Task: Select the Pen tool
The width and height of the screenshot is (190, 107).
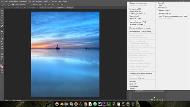Action: (x=2, y=46)
